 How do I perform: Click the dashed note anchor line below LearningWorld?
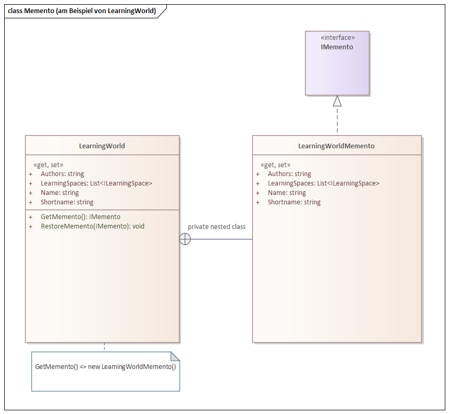pyautogui.click(x=104, y=347)
